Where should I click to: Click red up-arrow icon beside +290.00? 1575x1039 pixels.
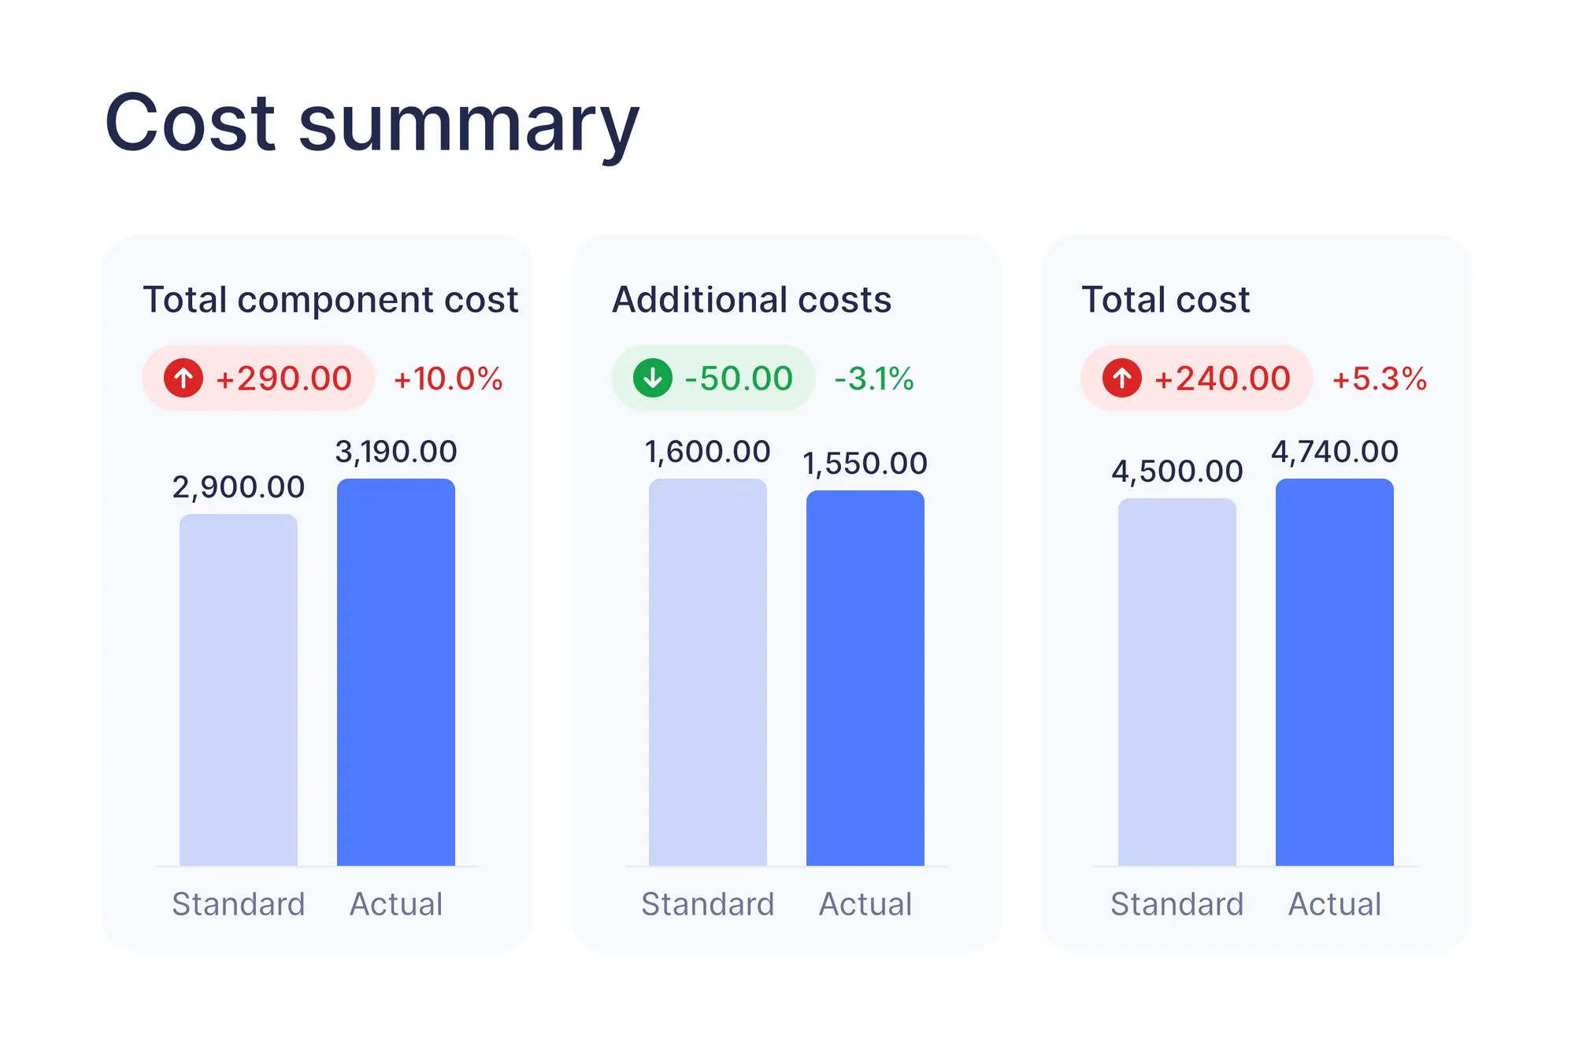pos(183,378)
